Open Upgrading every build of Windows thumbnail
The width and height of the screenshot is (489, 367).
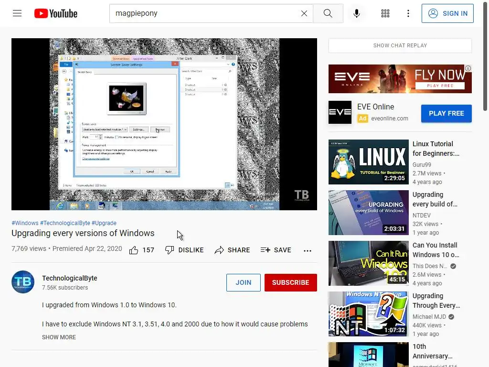368,213
